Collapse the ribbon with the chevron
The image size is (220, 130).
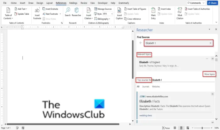216,22
